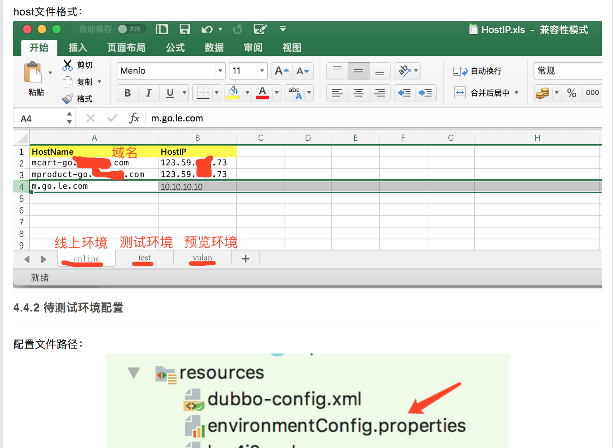613x448 pixels.
Task: Toggle Italic formatting
Action: (149, 93)
